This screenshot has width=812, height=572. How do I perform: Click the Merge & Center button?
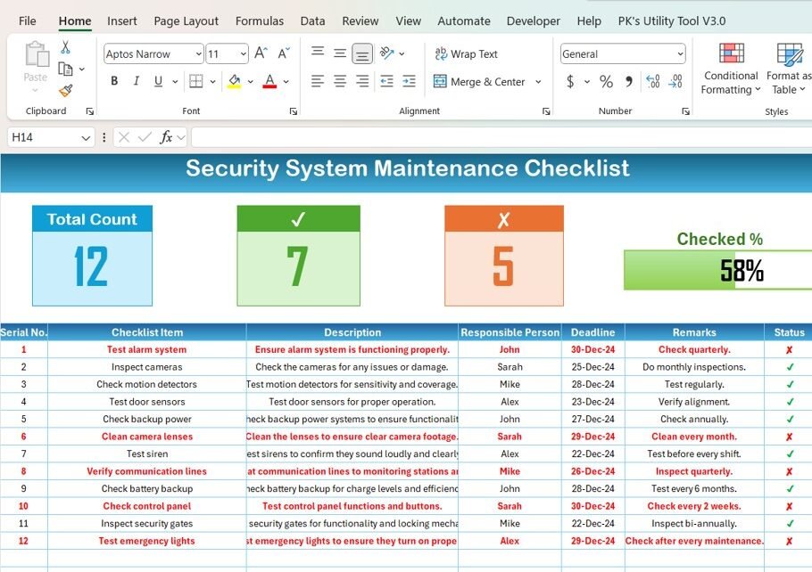[x=479, y=82]
